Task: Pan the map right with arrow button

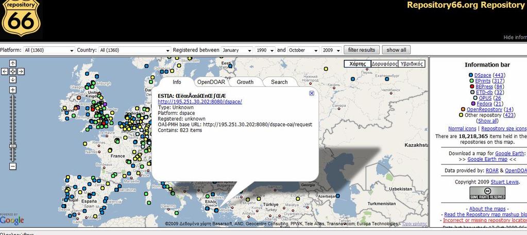Action: click(x=21, y=71)
